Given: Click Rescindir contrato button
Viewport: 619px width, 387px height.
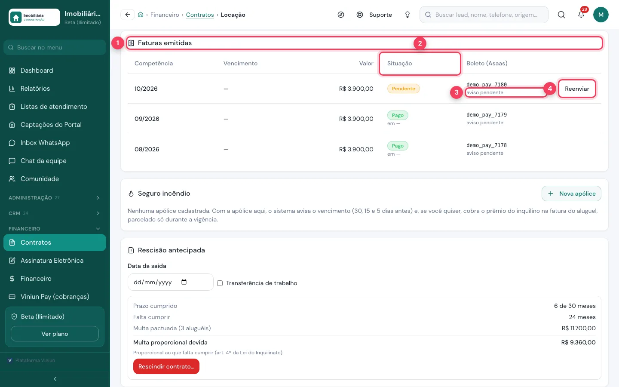Looking at the screenshot, I should (x=166, y=366).
